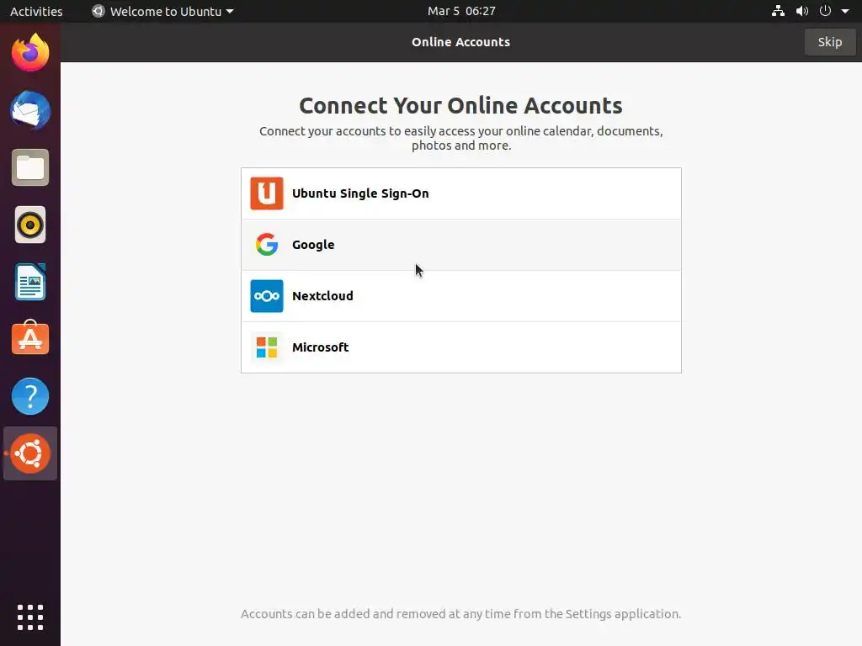The height and width of the screenshot is (646, 862).
Task: Launch Thunderbird Mail from the dock
Action: [x=30, y=110]
